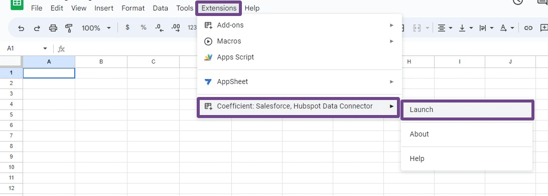Click the Merge cells icon

pyautogui.click(x=417, y=28)
